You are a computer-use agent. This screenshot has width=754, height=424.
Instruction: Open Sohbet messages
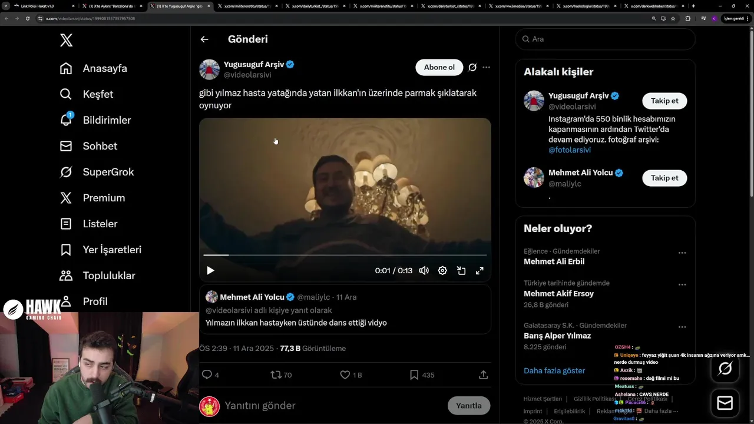(88, 146)
